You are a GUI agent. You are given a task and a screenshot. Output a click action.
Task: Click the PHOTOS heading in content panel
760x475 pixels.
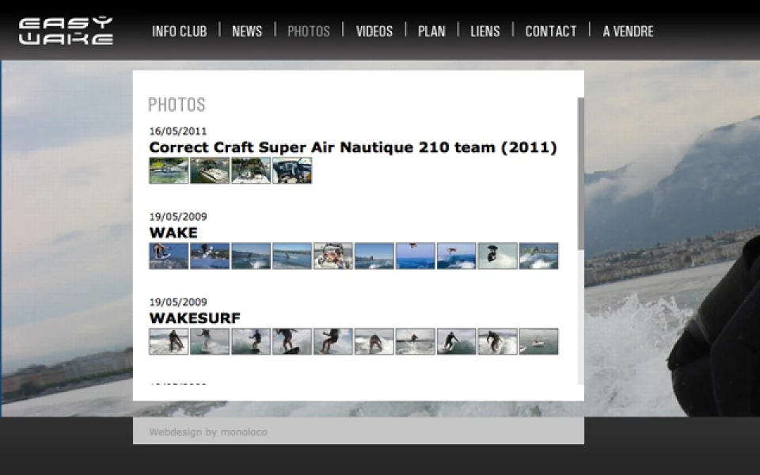tap(177, 104)
